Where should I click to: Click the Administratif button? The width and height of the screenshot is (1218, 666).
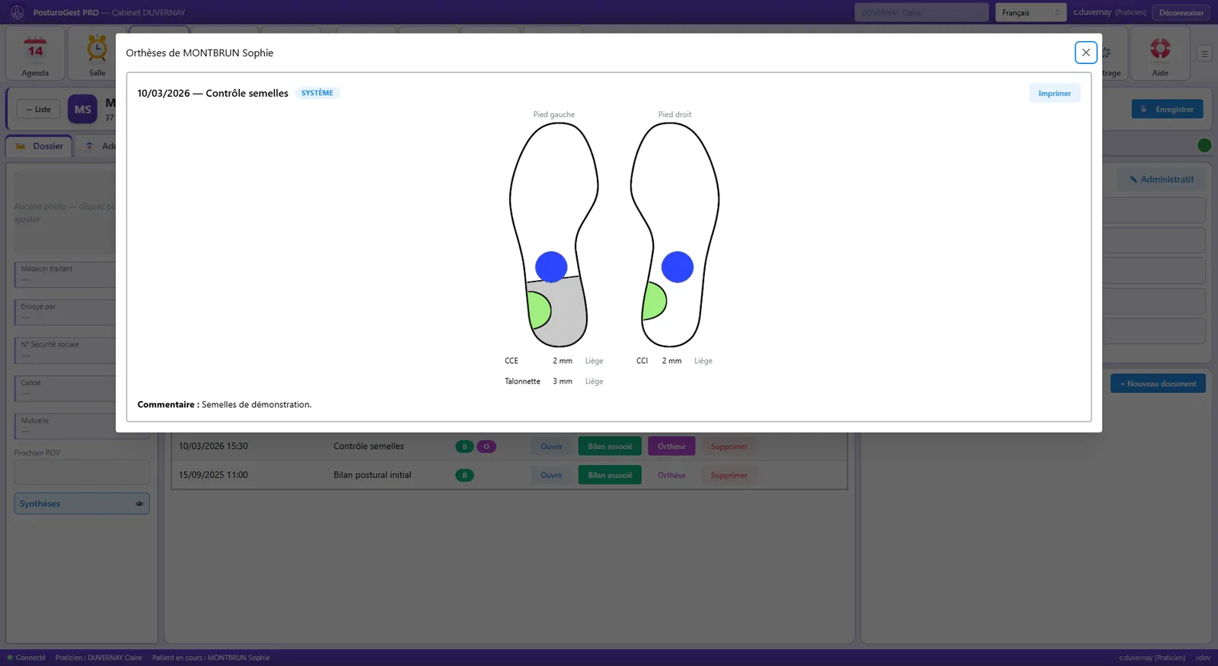[1161, 180]
